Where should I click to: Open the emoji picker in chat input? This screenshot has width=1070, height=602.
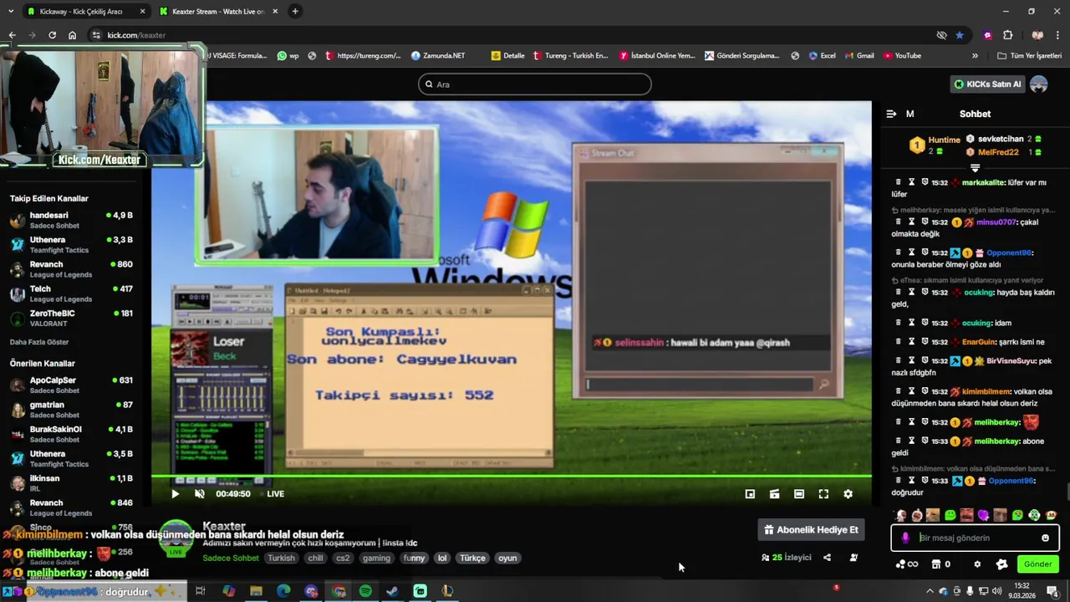click(x=1045, y=538)
